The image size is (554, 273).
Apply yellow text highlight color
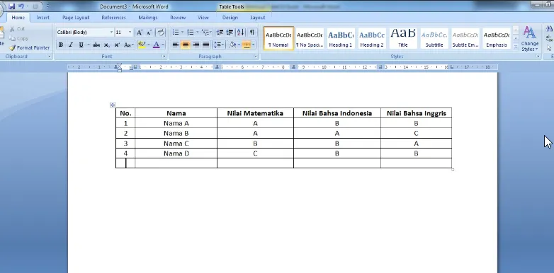(x=142, y=45)
